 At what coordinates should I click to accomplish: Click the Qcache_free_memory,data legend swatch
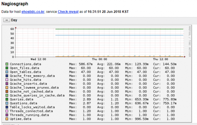coord(7,76)
